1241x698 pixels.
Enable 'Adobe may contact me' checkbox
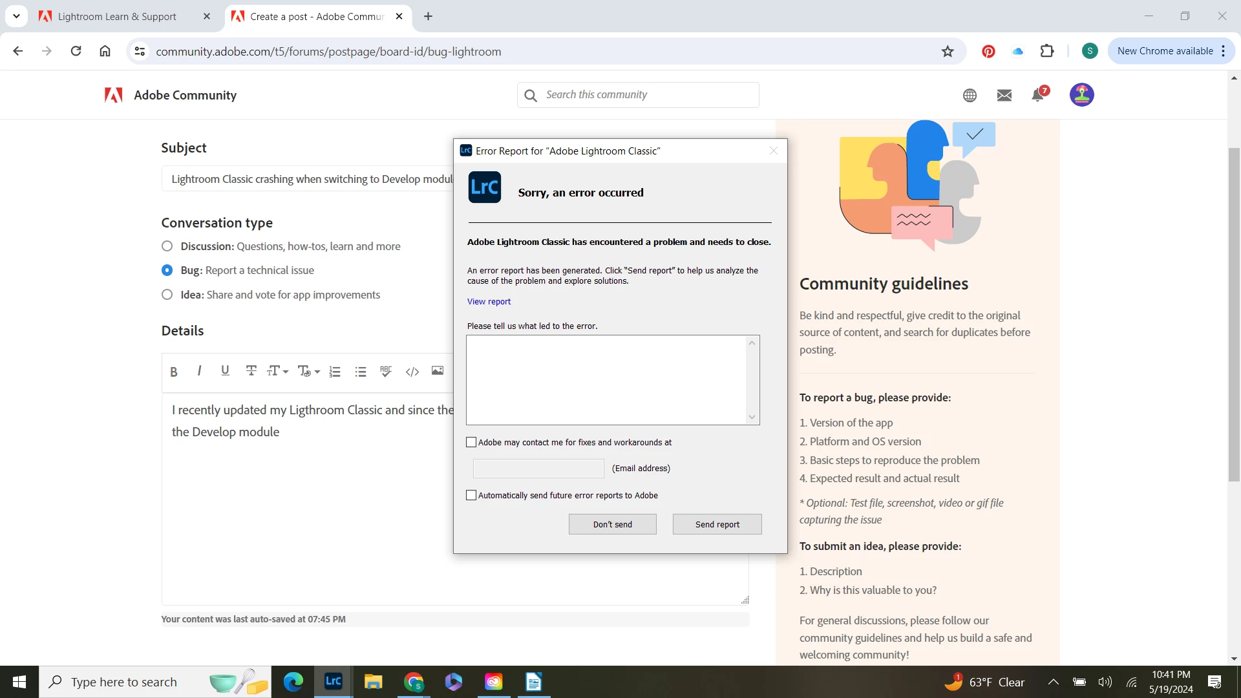point(471,443)
